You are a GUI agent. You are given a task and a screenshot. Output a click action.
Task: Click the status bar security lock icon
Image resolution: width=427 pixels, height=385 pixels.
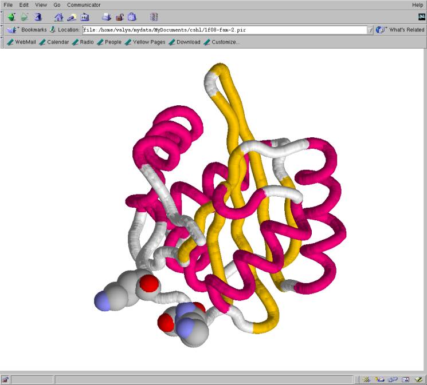(5, 380)
